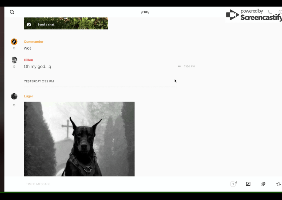This screenshot has height=200, width=282.
Task: Click the Commander sender name
Action: tap(34, 42)
